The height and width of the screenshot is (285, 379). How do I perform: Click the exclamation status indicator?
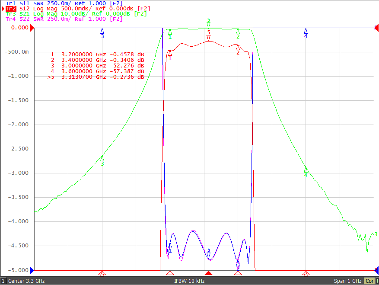click(377, 281)
